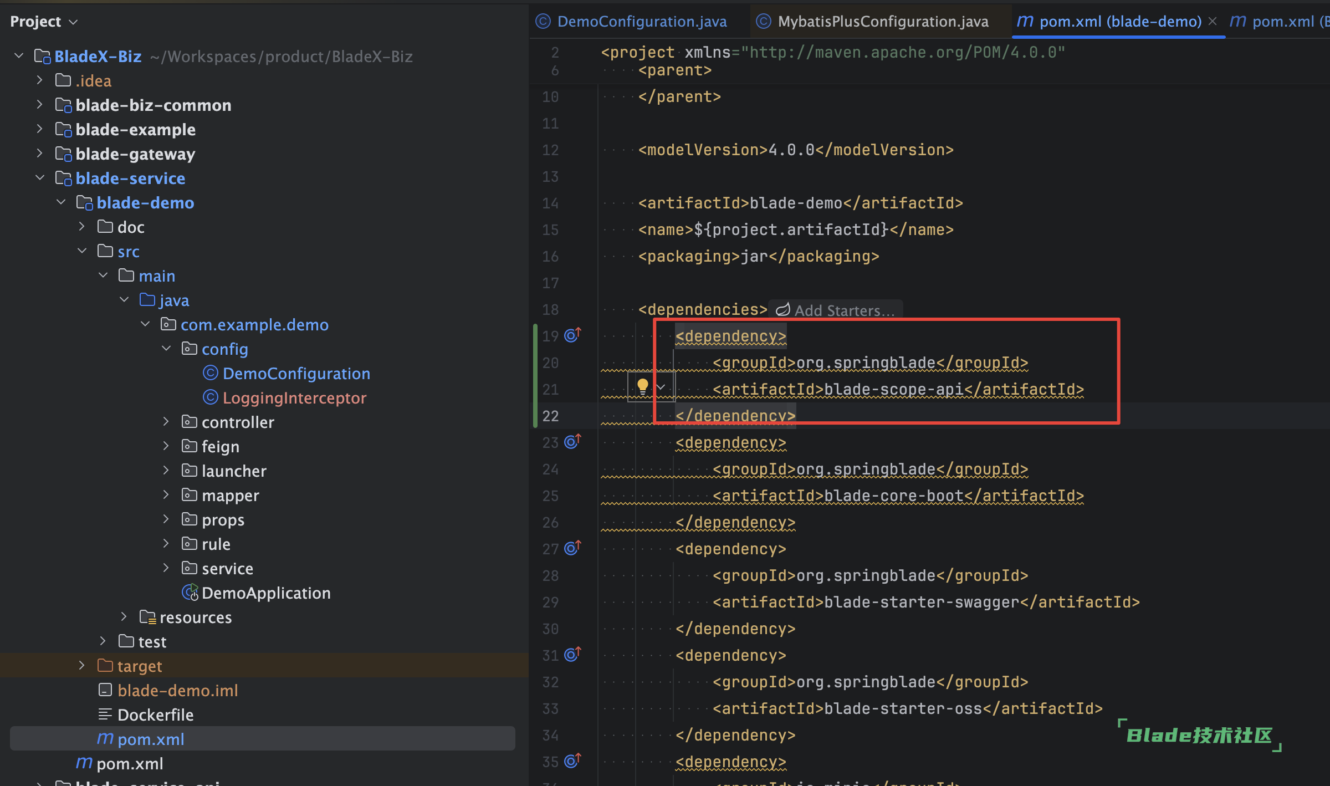Select the DemoConfiguration class file
The width and height of the screenshot is (1330, 786).
(x=296, y=374)
